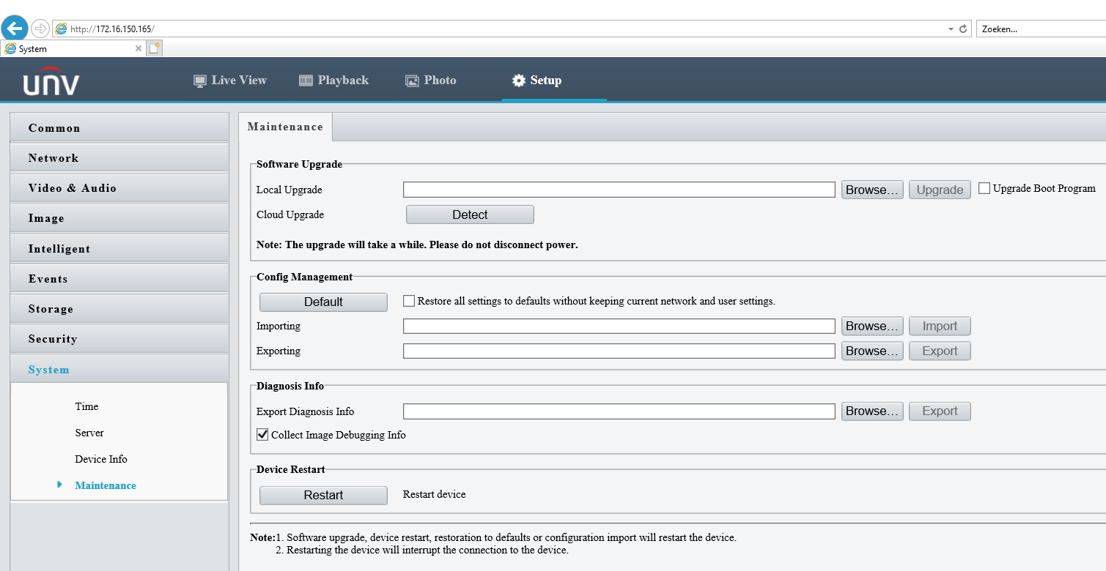
Task: Open Live View with monitor icon
Action: 200,81
